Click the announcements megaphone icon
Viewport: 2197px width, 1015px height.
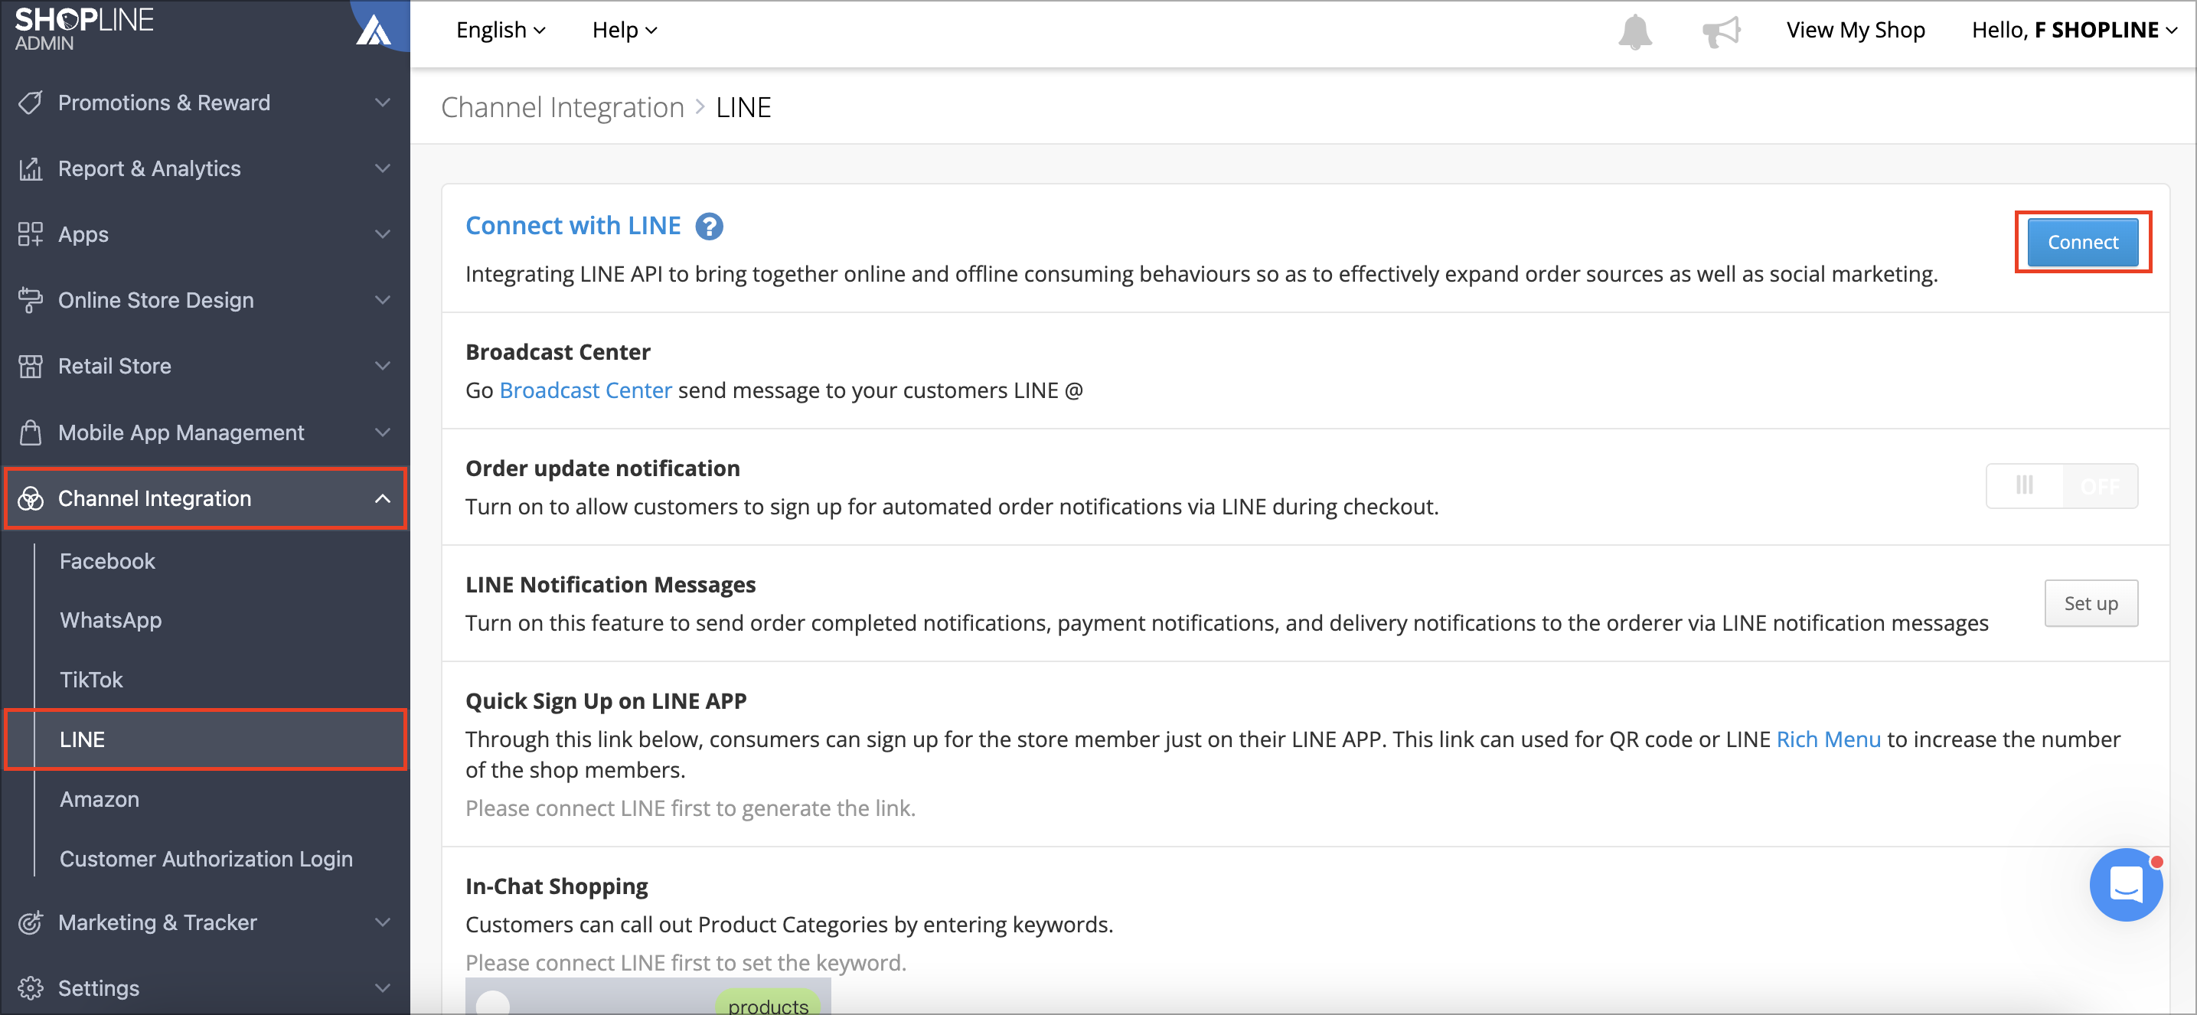[1722, 31]
